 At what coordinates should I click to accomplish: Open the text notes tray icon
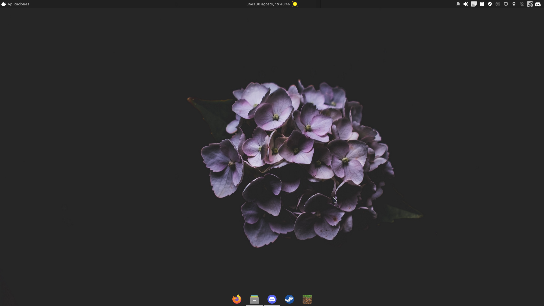[482, 4]
